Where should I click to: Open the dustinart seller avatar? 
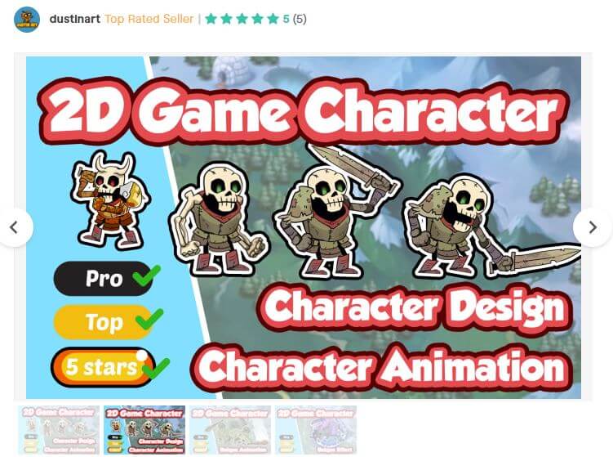27,19
